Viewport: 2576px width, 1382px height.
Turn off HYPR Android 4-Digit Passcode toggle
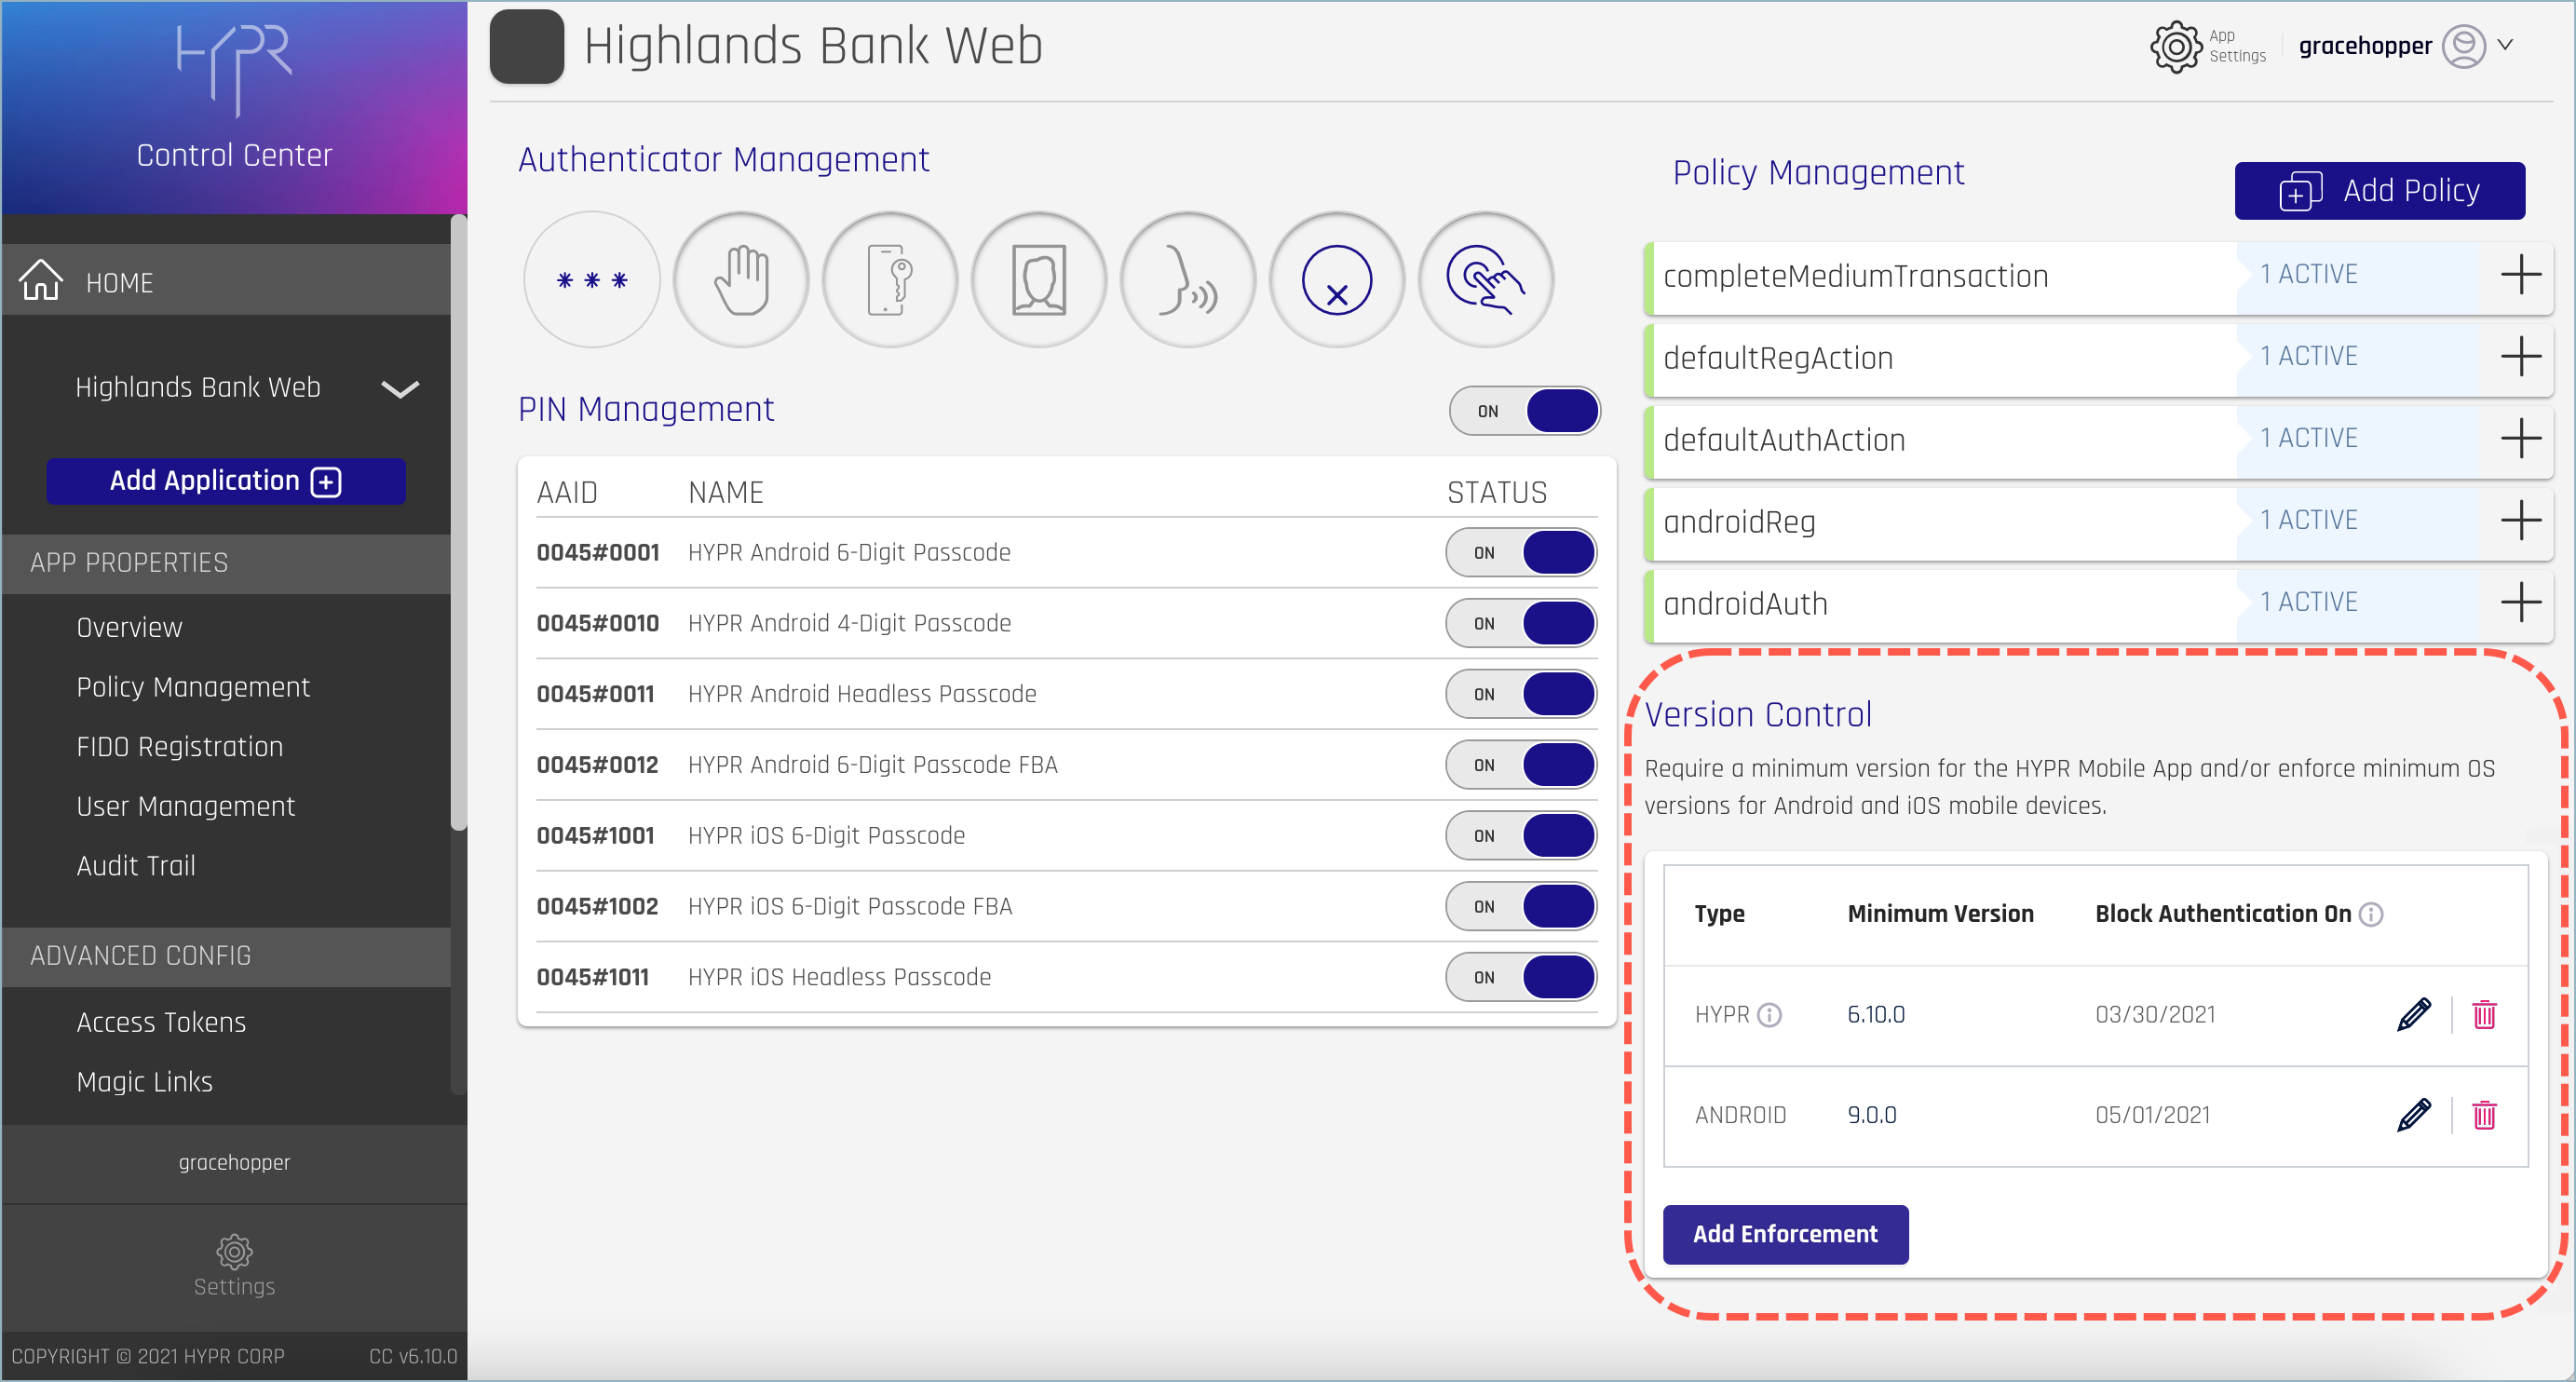click(x=1520, y=623)
